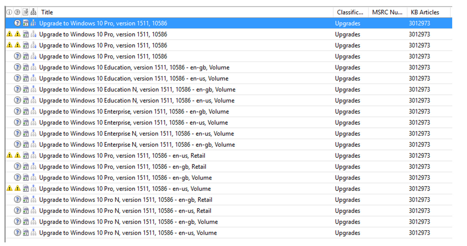
Task: Click the supersedence icon in the highlighted row
Action: point(34,23)
